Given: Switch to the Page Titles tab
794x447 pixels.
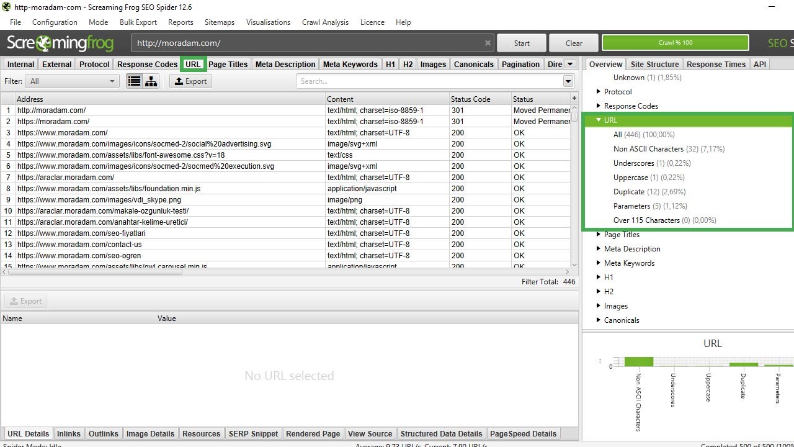Looking at the screenshot, I should (x=228, y=64).
